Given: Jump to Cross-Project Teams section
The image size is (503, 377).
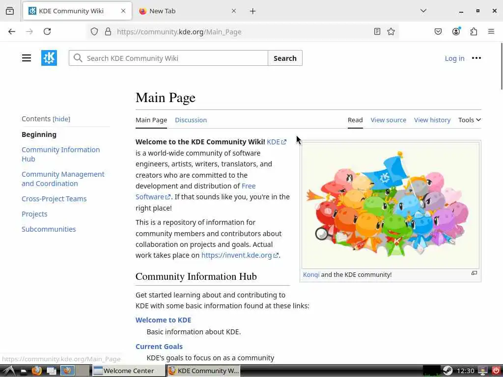Looking at the screenshot, I should click(x=54, y=199).
